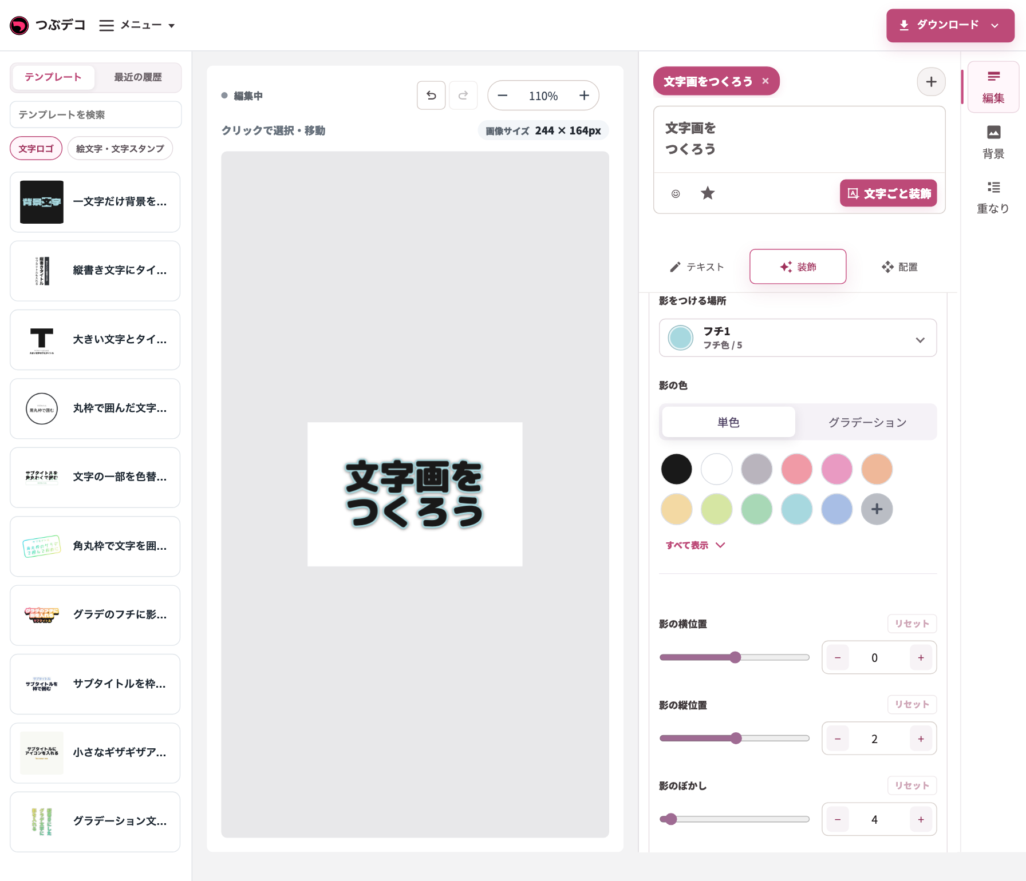Image resolution: width=1026 pixels, height=881 pixels.
Task: Switch to the 配置 tab
Action: point(899,267)
